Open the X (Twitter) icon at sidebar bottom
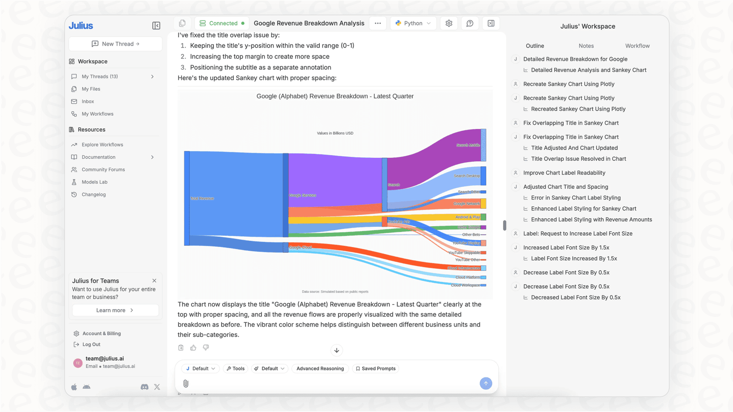733x412 pixels. coord(157,387)
